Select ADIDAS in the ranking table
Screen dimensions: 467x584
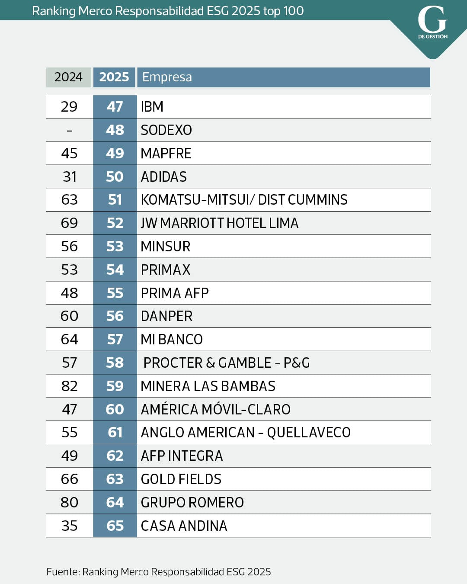164,176
